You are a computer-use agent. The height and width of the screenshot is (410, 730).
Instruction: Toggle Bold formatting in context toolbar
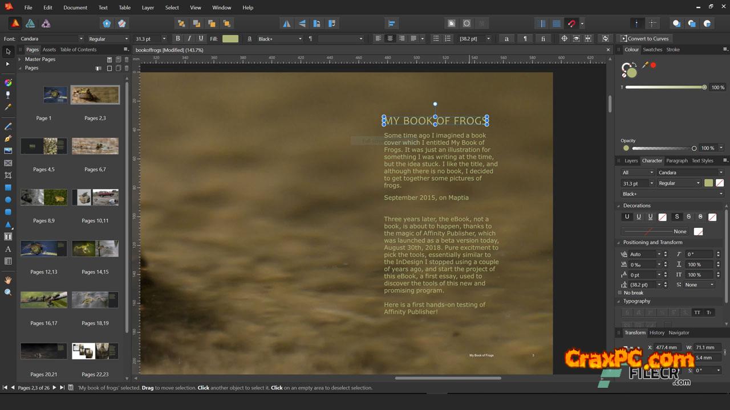177,39
